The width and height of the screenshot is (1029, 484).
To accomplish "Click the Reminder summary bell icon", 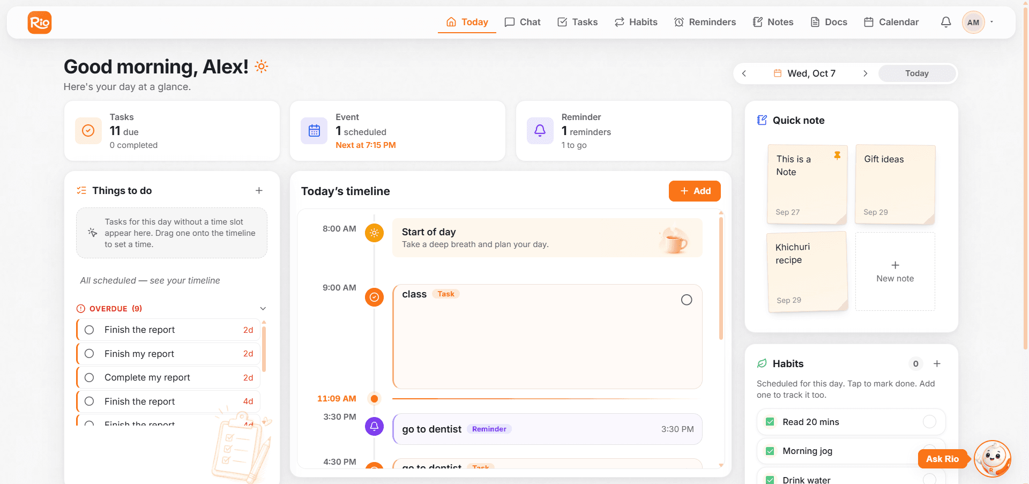I will (x=540, y=131).
